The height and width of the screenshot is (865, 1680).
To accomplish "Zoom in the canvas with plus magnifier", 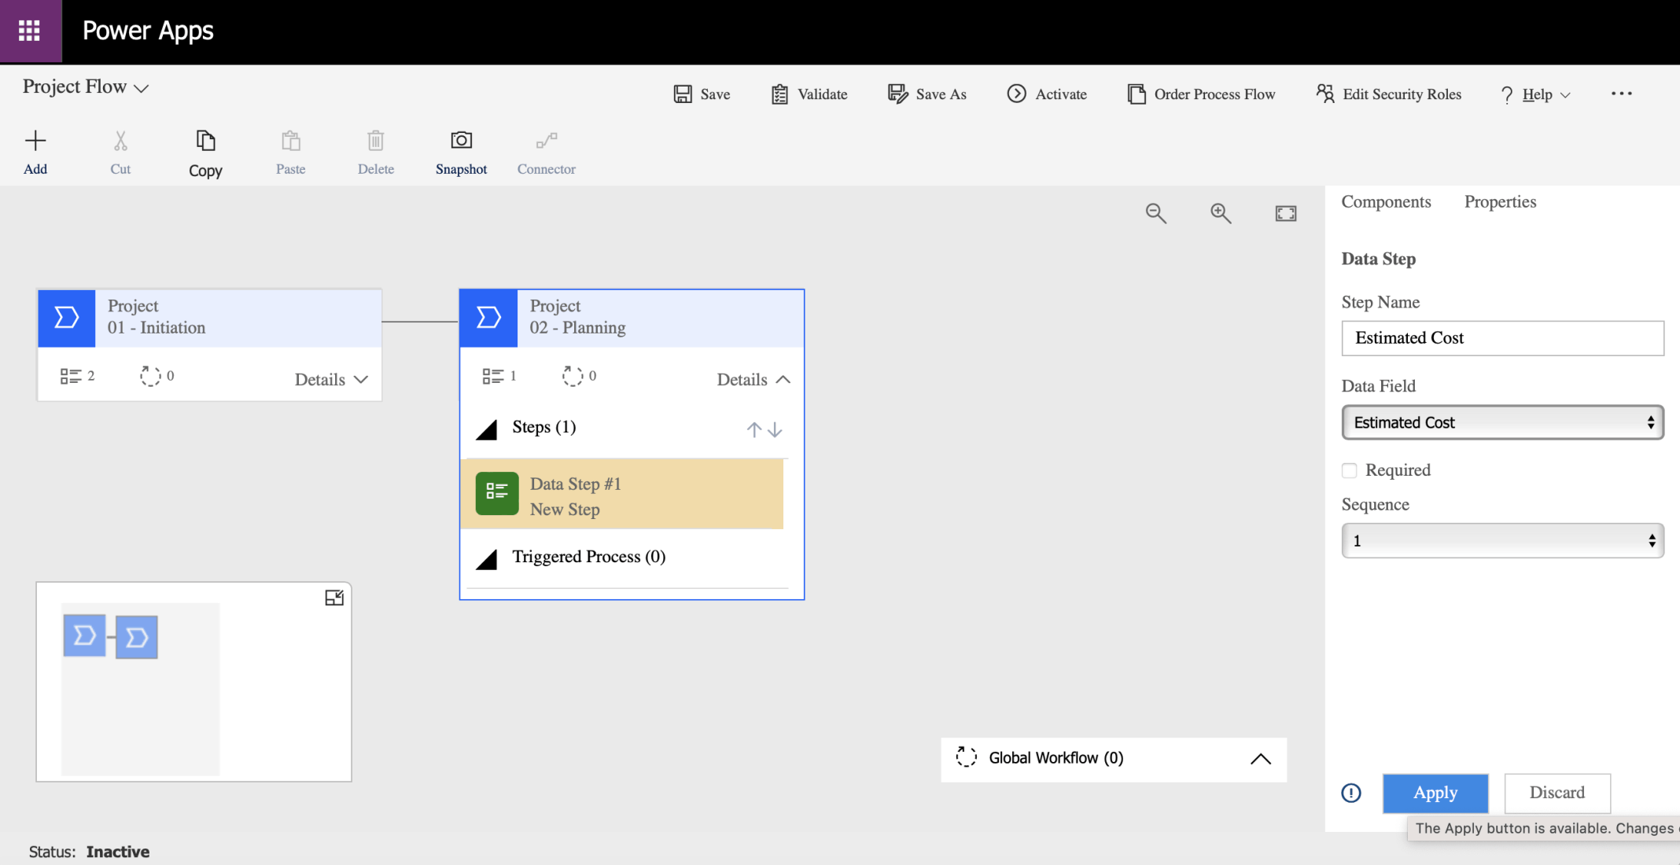I will coord(1221,213).
